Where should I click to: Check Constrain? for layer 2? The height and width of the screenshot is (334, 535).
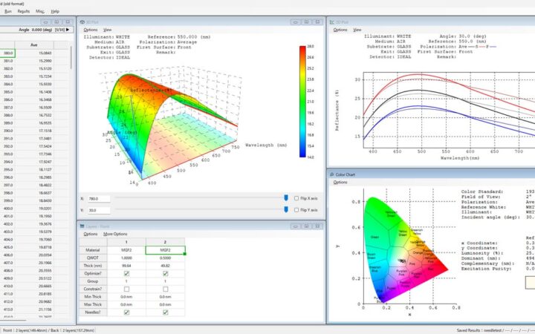pos(166,289)
